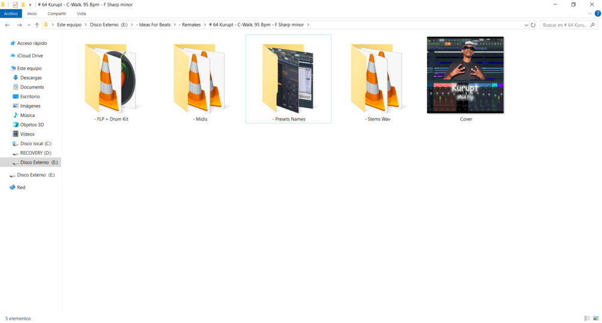
Task: Open the '- Midis' folder icon
Action: pyautogui.click(x=199, y=79)
